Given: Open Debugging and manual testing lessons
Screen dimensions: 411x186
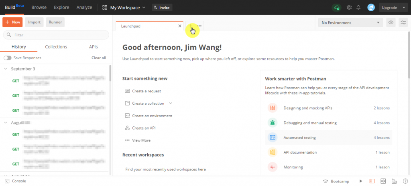Looking at the screenshot, I should (x=329, y=123).
